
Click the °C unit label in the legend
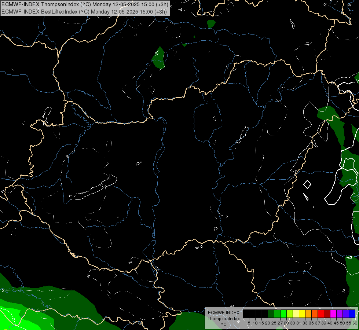(x=224, y=324)
